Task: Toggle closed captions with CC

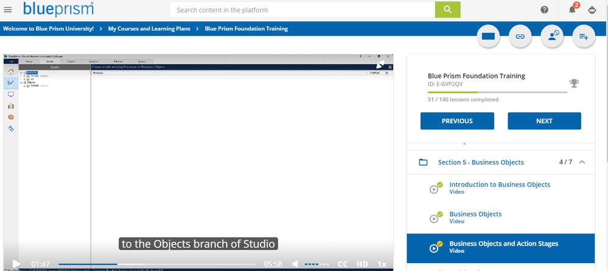Action: click(343, 264)
